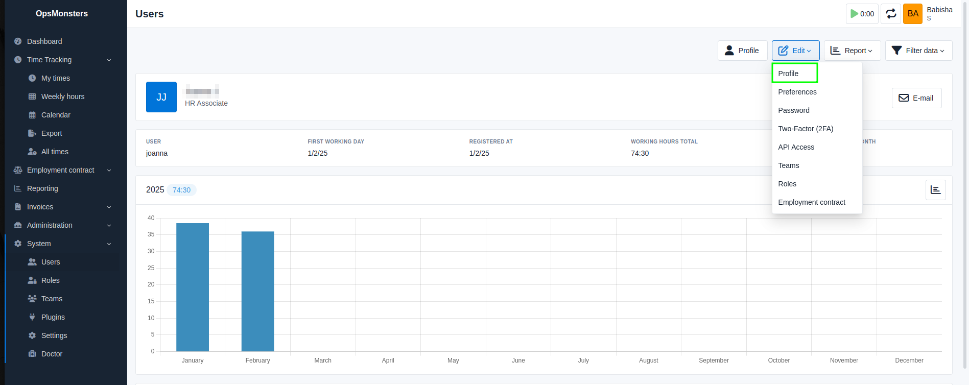Choose Two-Factor (2FA) in Edit menu
The image size is (969, 385).
805,129
